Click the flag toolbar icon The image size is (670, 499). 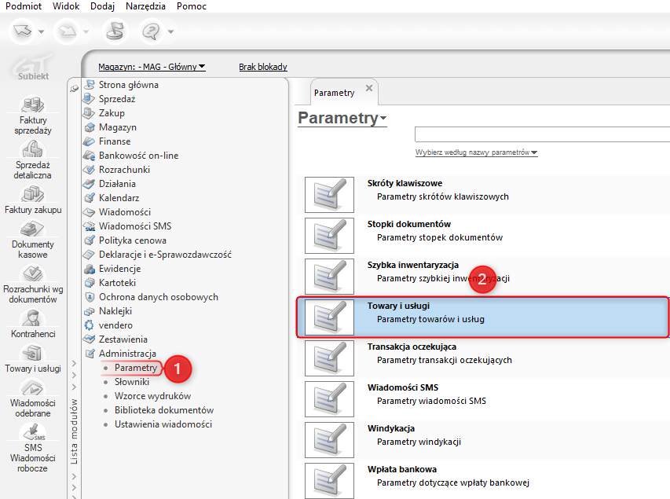[x=115, y=31]
